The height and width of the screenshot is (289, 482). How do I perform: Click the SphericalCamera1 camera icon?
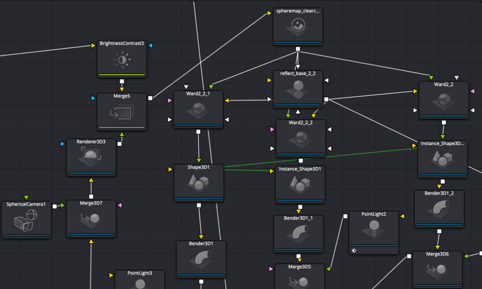point(26,220)
